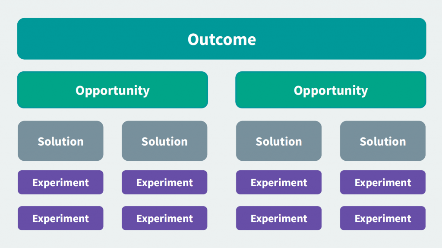Image resolution: width=442 pixels, height=248 pixels.
Task: Select lower Experiment box under rightmost Solution
Action: tap(383, 218)
